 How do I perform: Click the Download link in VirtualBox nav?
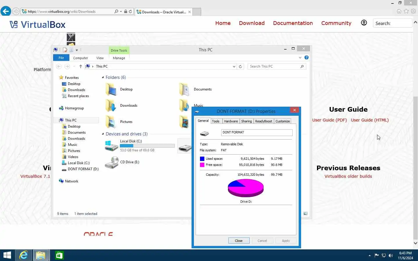click(x=252, y=23)
